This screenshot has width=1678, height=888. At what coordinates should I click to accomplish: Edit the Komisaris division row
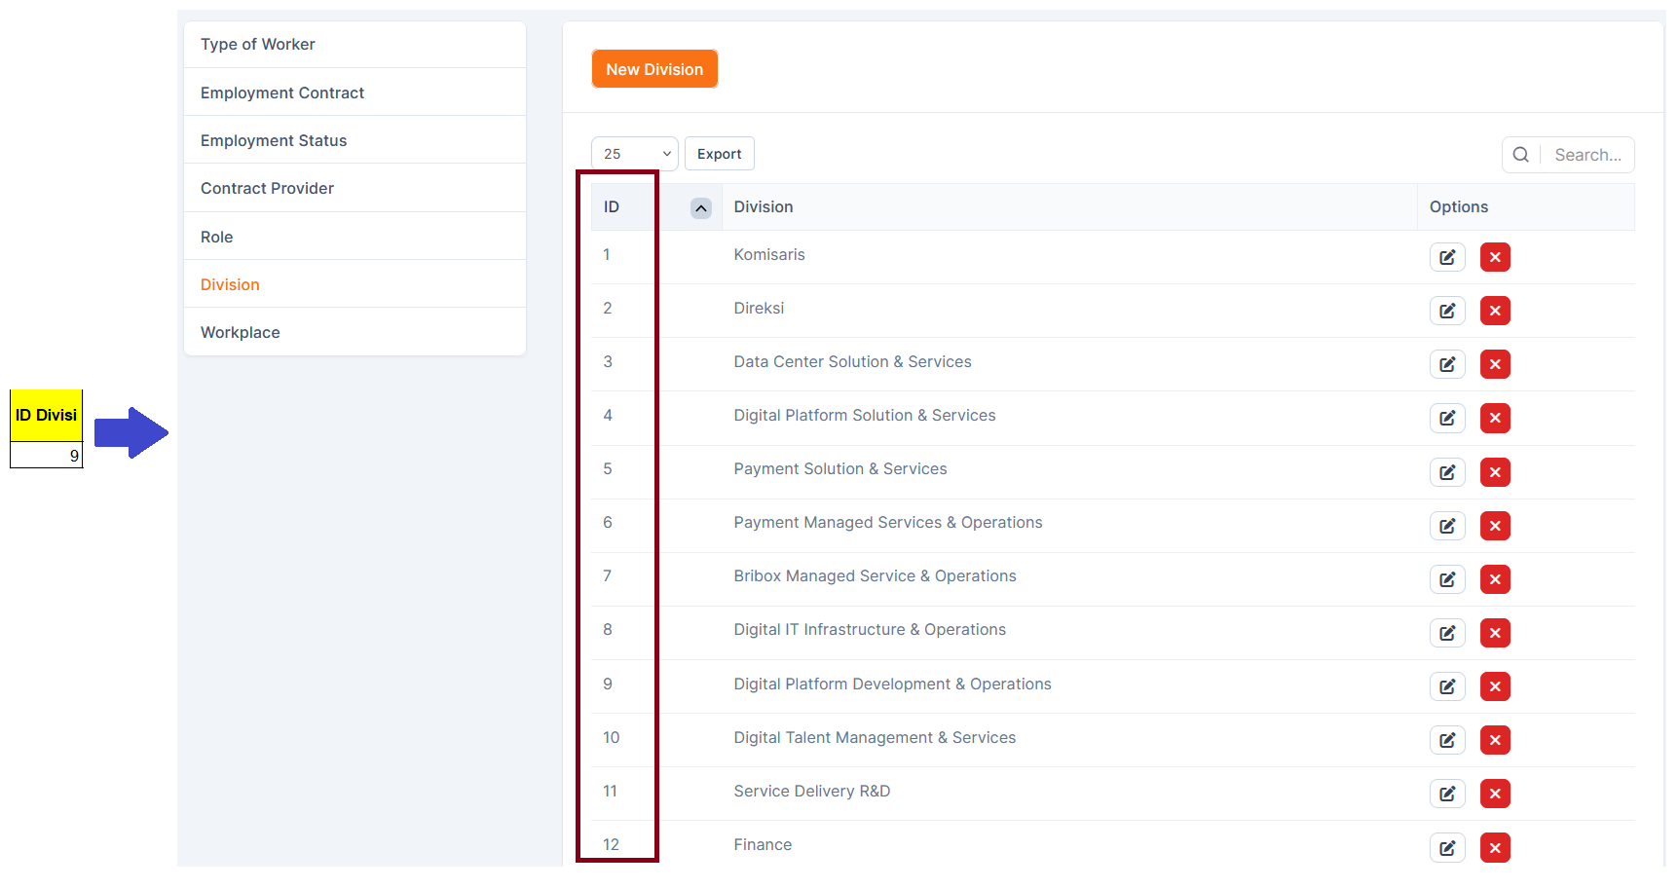pos(1446,257)
